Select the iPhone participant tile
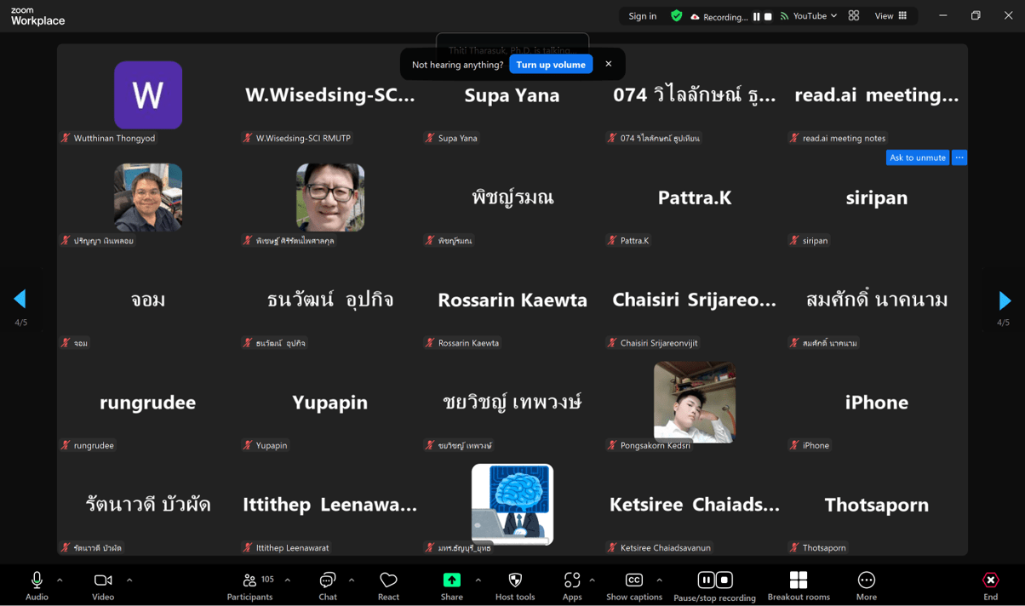This screenshot has width=1025, height=606. coord(877,402)
